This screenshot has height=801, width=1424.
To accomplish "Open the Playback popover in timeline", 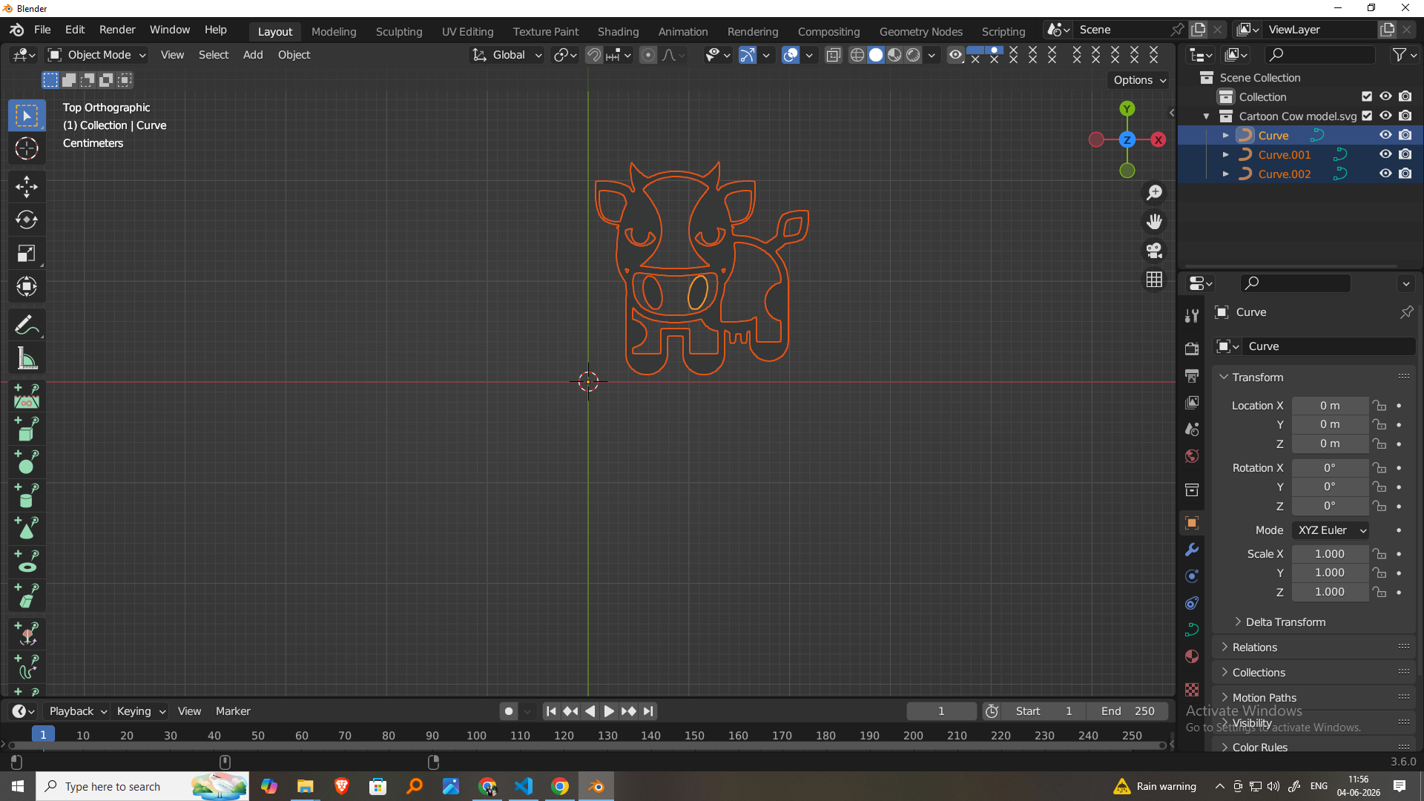I will tap(78, 711).
